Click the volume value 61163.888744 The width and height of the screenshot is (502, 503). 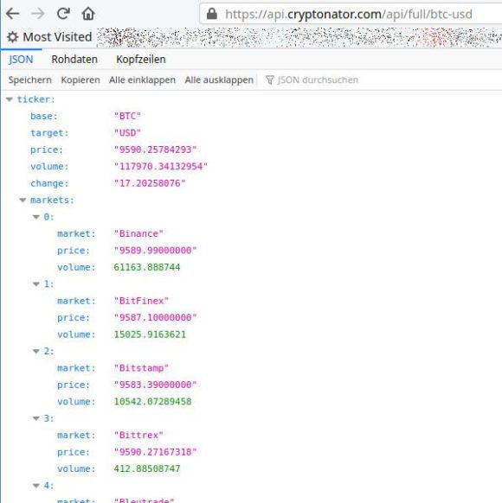[x=147, y=267]
